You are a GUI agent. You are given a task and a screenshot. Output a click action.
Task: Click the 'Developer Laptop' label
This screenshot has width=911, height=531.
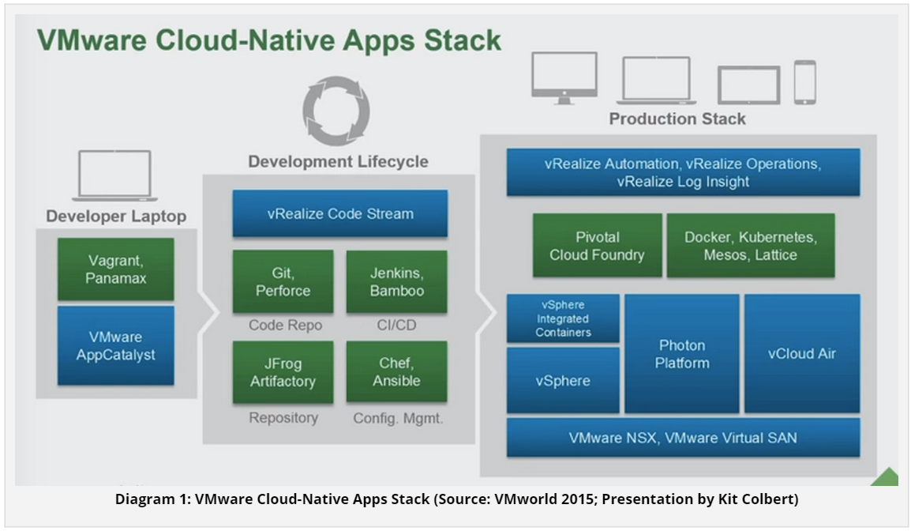pyautogui.click(x=116, y=217)
